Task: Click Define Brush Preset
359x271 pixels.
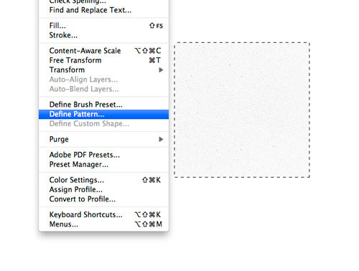Action: tap(103, 105)
